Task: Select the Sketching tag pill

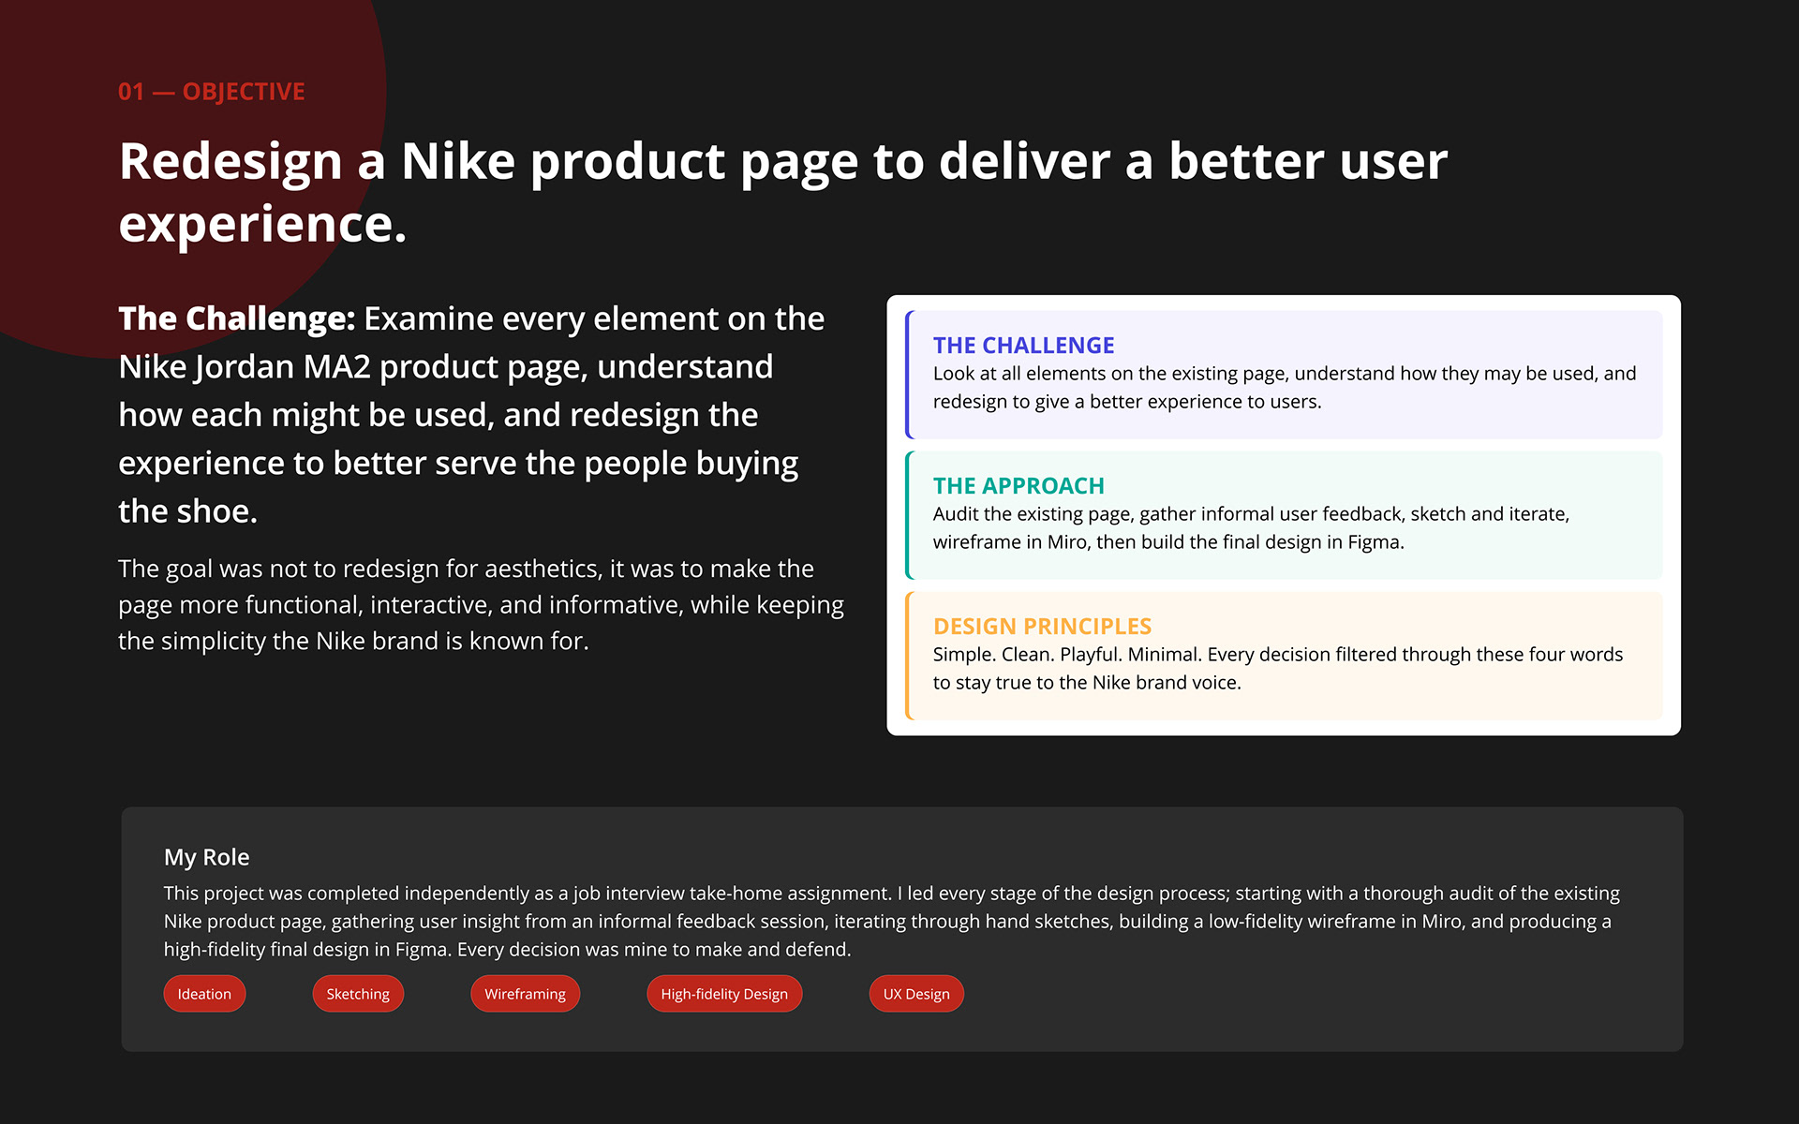Action: (358, 994)
